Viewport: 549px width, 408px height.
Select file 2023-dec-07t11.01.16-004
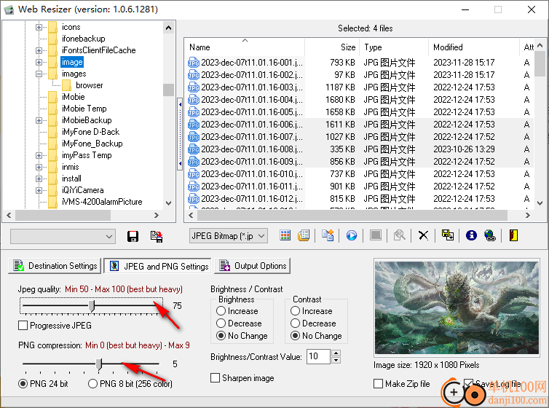tap(252, 100)
